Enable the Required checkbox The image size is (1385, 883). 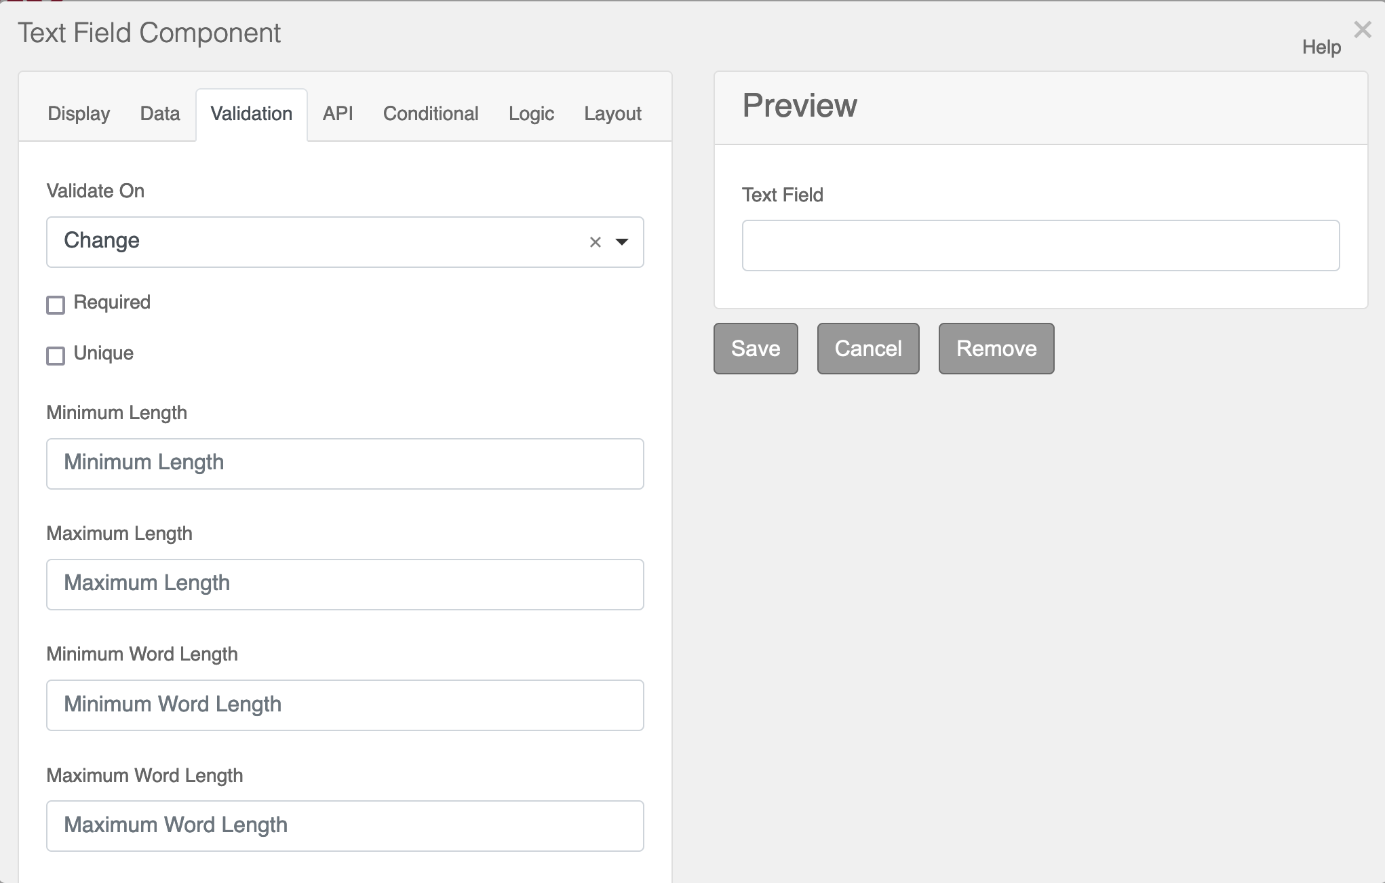pos(56,305)
